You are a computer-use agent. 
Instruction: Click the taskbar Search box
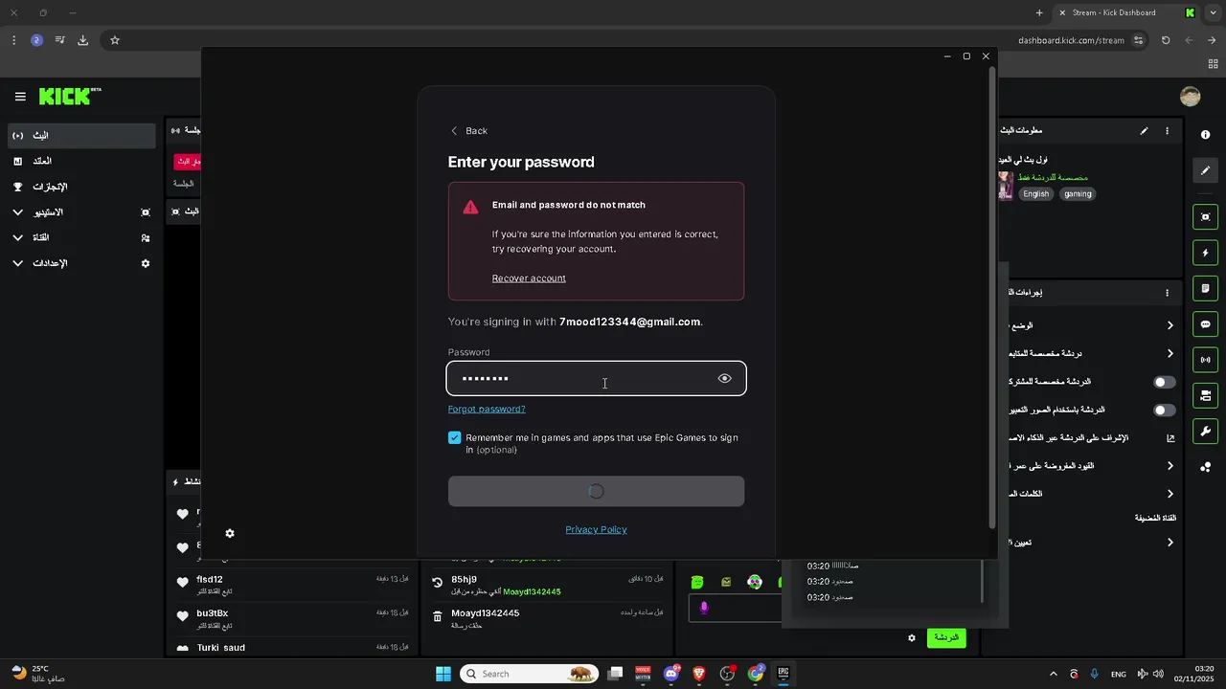pyautogui.click(x=529, y=674)
